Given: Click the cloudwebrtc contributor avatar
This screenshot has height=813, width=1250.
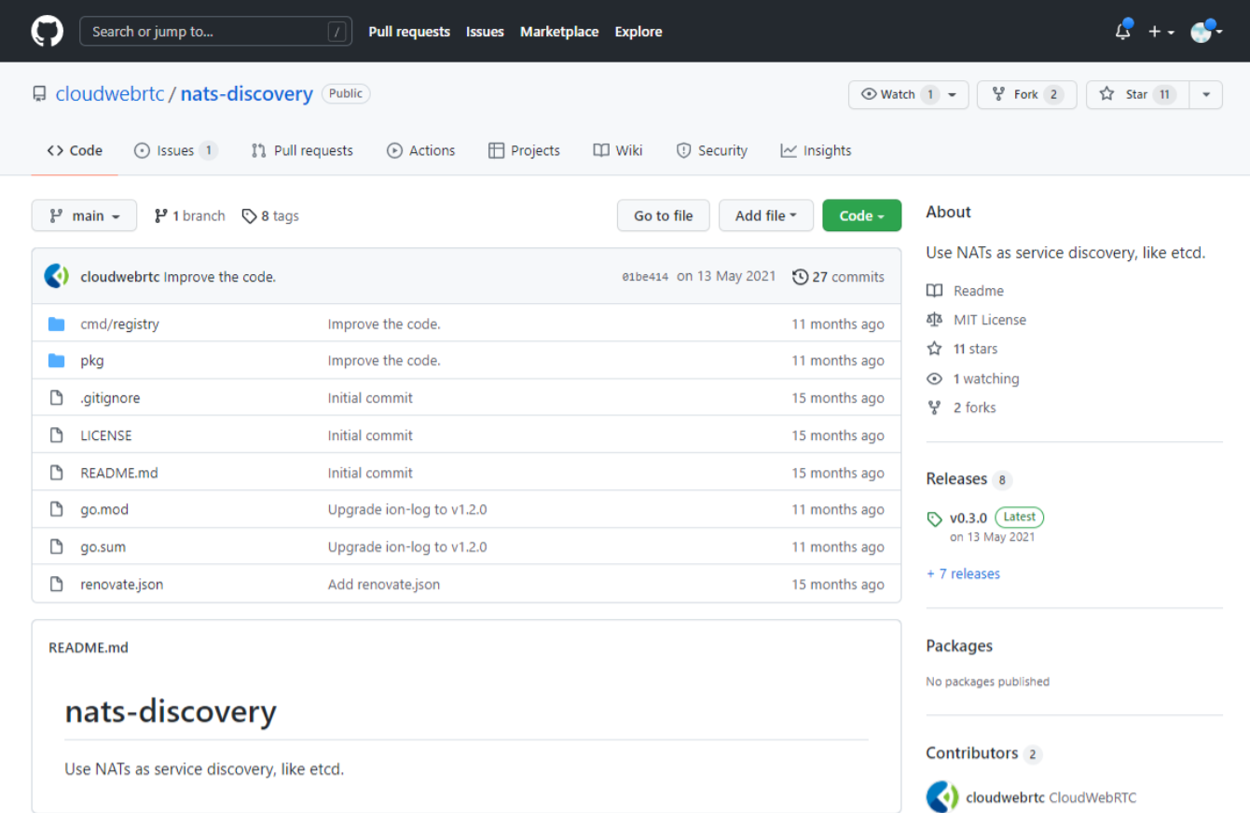Looking at the screenshot, I should [942, 797].
